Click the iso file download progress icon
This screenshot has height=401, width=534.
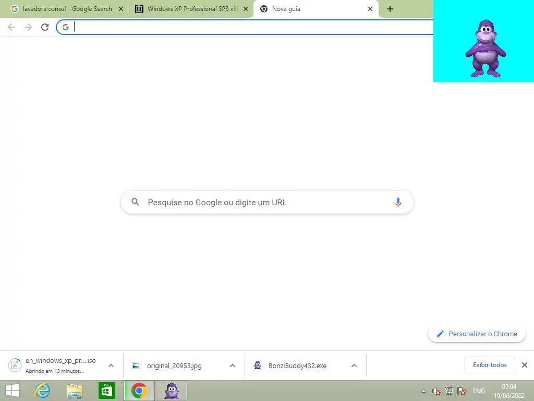[x=15, y=365]
